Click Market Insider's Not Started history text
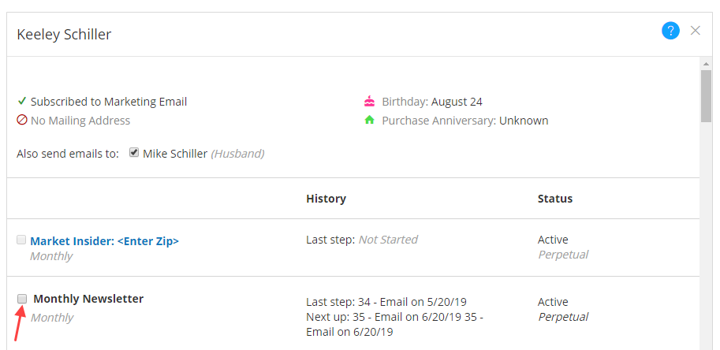This screenshot has height=350, width=720. point(387,240)
